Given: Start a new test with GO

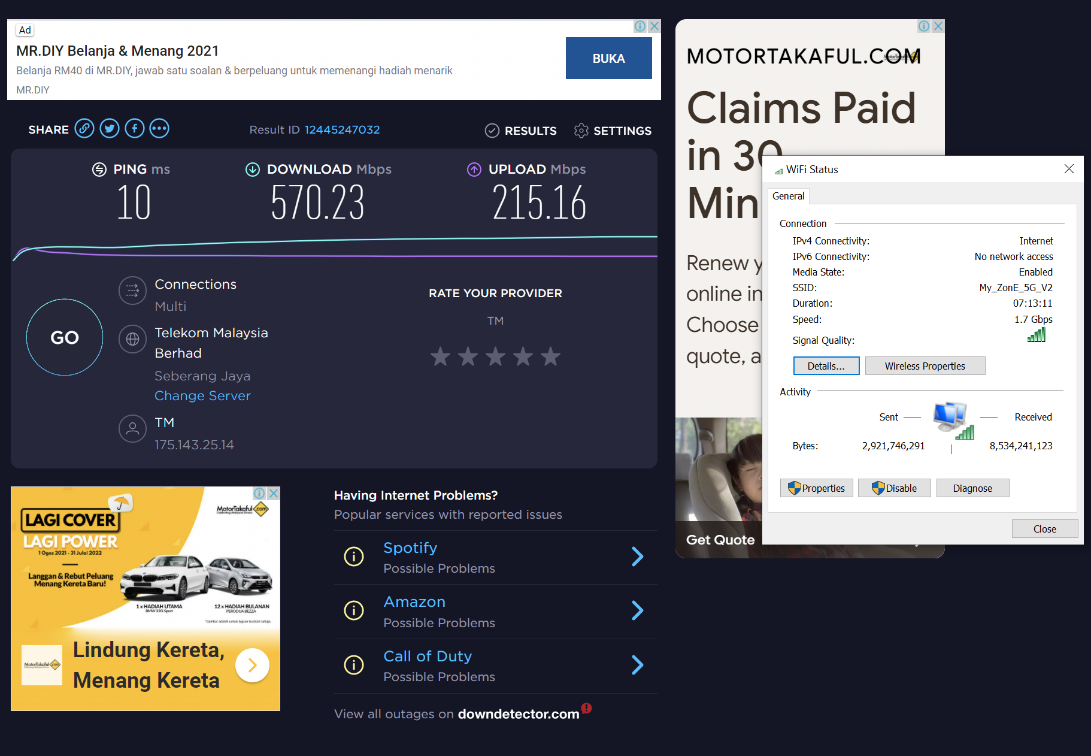Looking at the screenshot, I should pos(65,337).
